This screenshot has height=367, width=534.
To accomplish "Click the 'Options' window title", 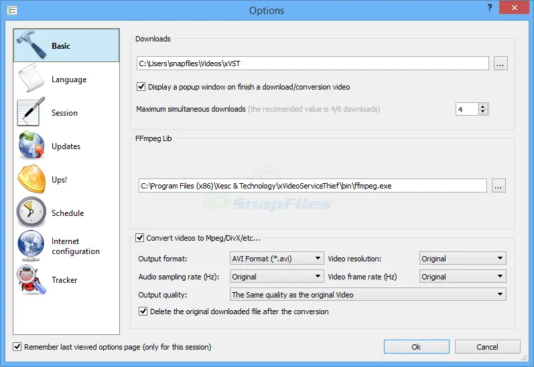I will [266, 11].
